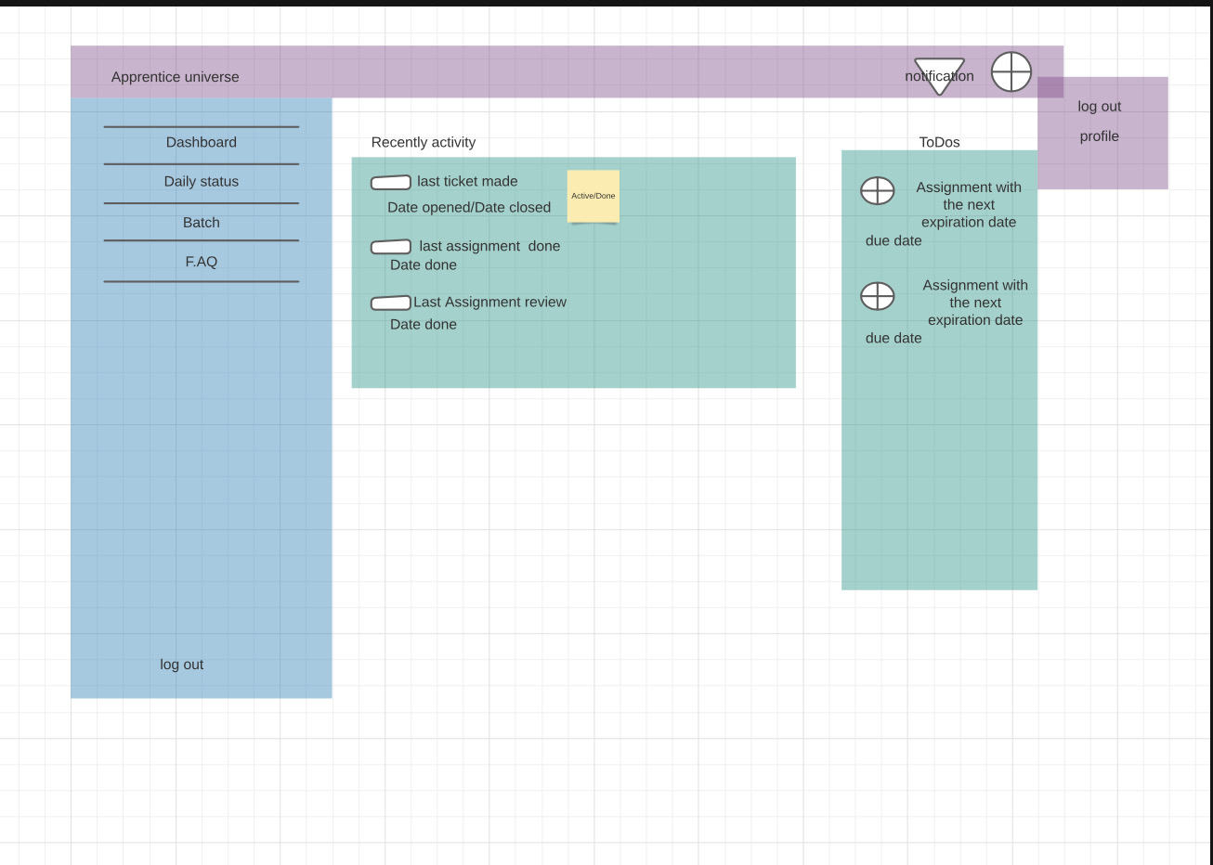The image size is (1213, 865).
Task: Open the F.AQ sidebar item
Action: coord(201,262)
